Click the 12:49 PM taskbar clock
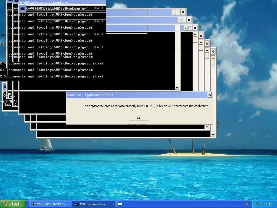277x208 pixels. pos(267,204)
